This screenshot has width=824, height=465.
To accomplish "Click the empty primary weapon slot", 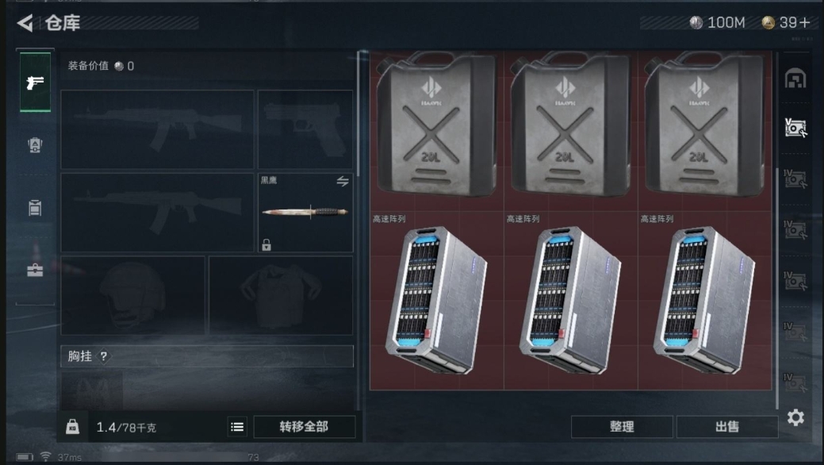I will point(157,129).
